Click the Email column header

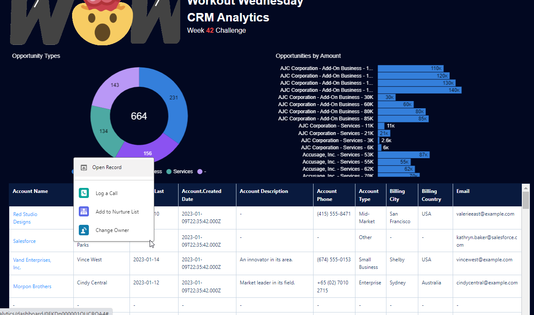pyautogui.click(x=463, y=191)
